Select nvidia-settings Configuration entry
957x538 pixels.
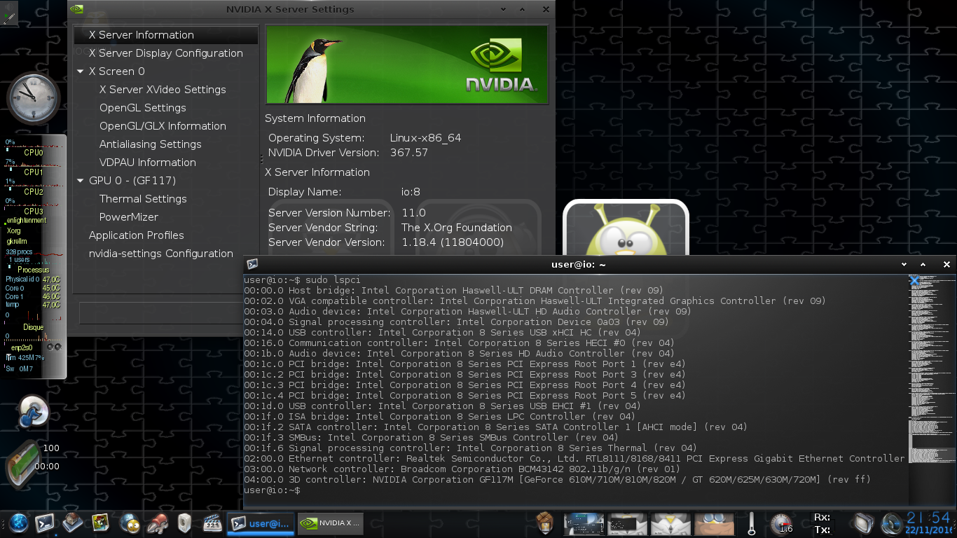point(161,254)
